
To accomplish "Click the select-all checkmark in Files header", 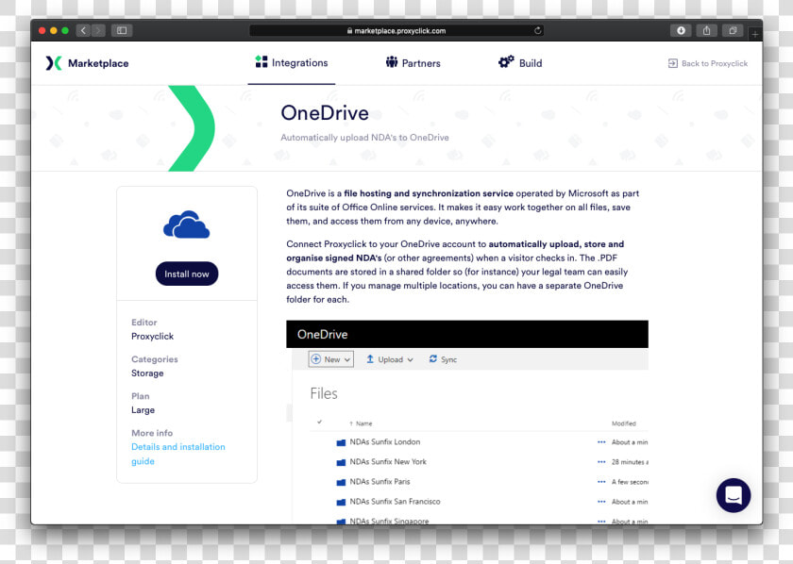I will click(x=320, y=422).
